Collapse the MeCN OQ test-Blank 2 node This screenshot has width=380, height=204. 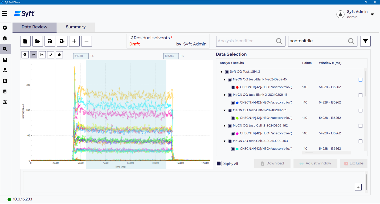tap(224, 95)
